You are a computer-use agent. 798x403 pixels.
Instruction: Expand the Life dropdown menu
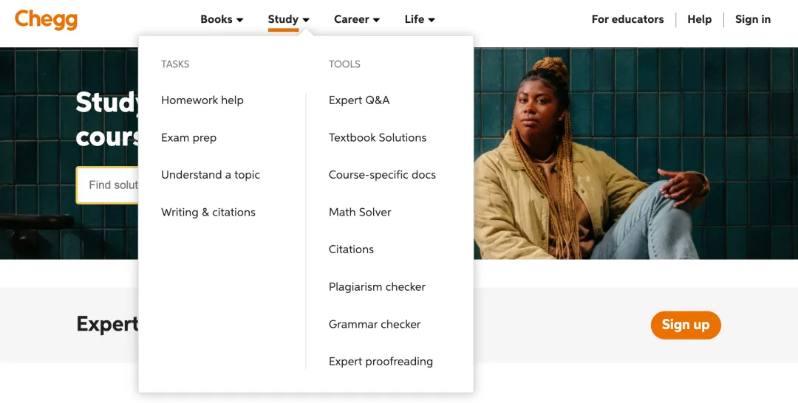point(419,19)
